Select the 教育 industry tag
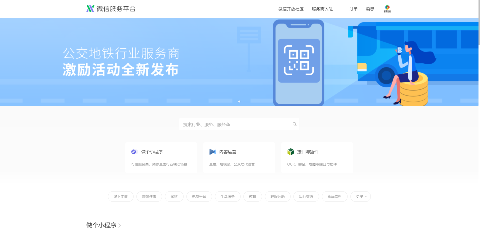 (x=253, y=196)
